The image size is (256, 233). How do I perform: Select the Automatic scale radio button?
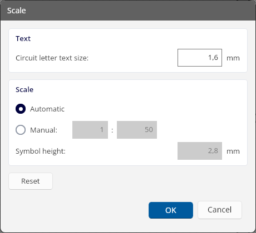tap(21, 109)
